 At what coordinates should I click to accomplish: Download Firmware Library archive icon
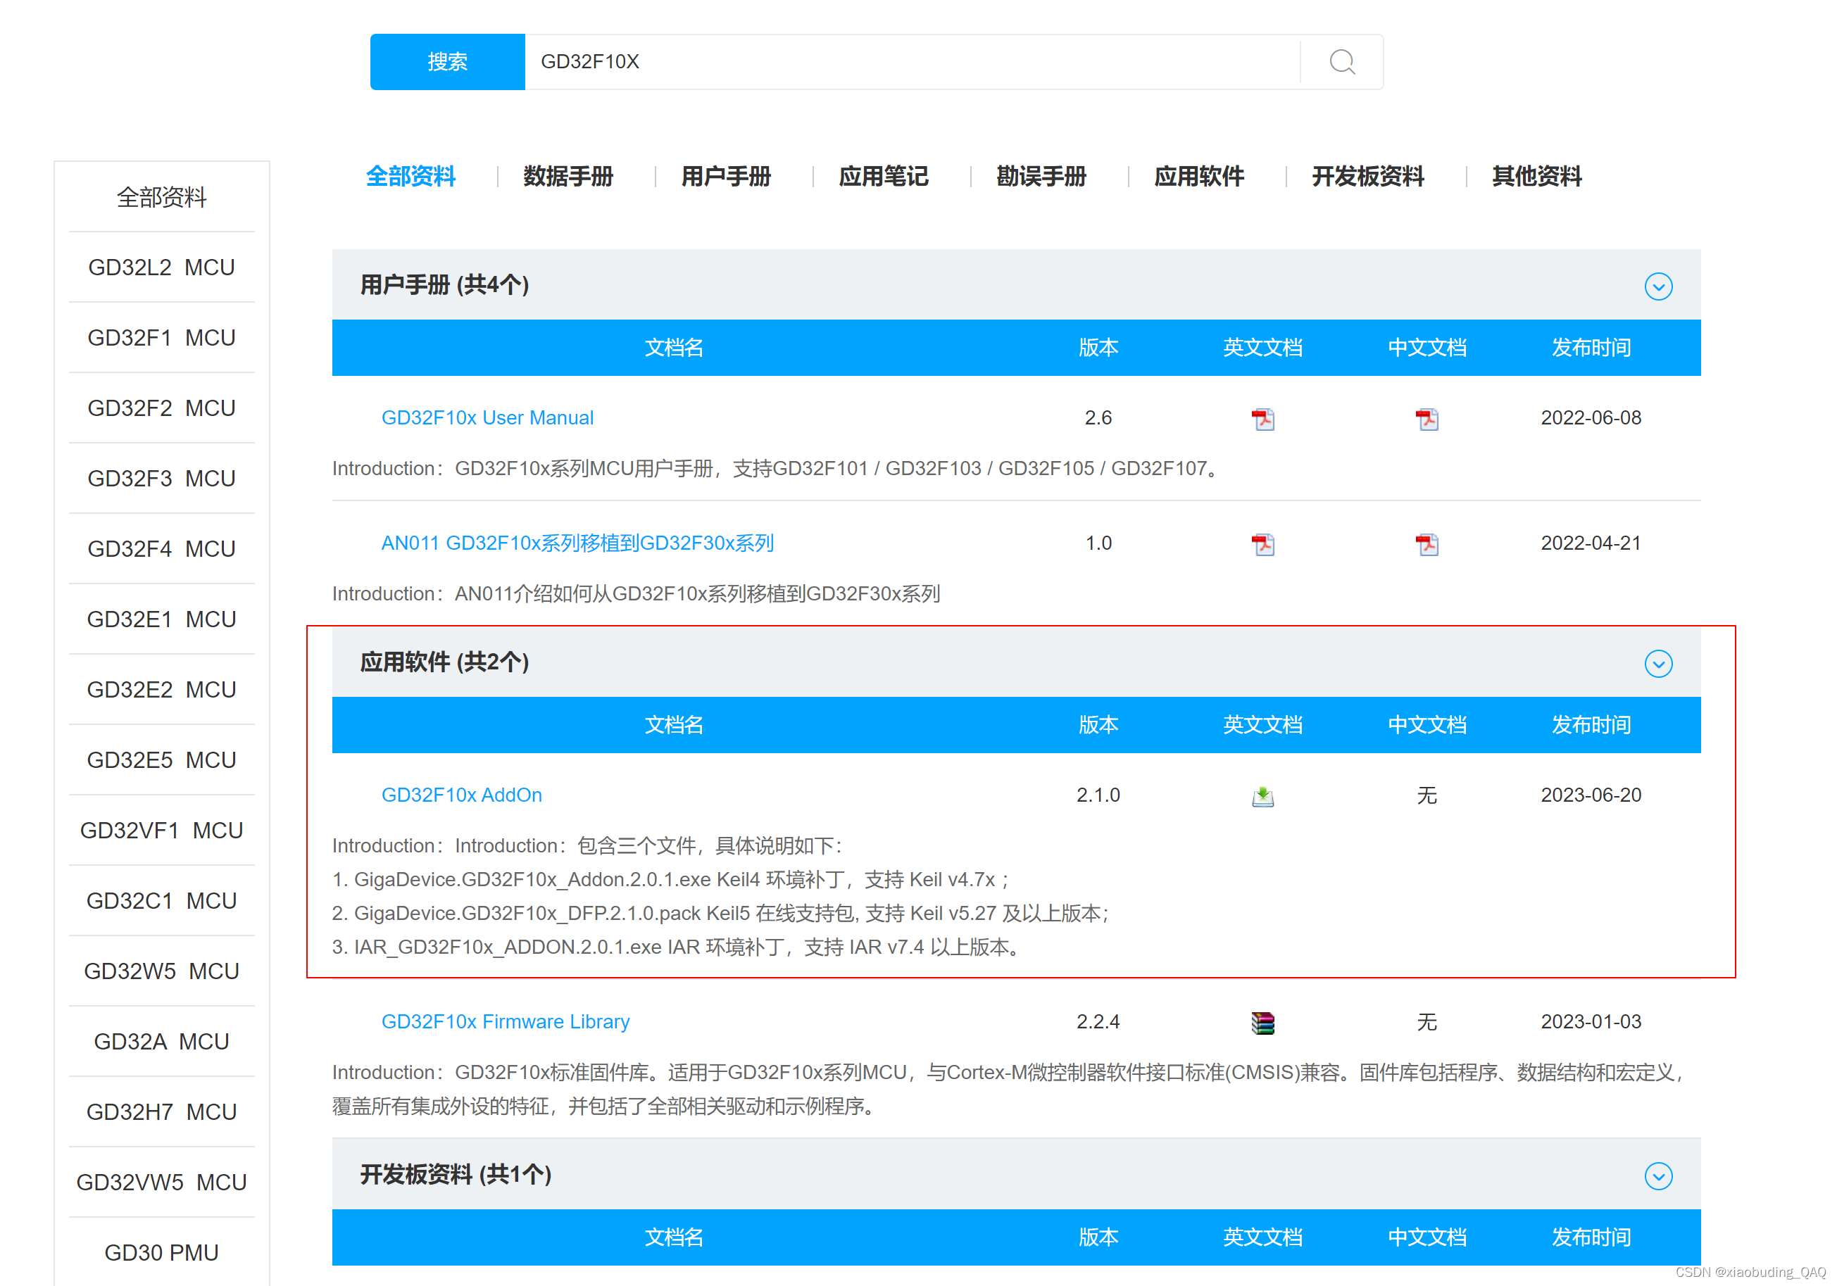[x=1262, y=1022]
